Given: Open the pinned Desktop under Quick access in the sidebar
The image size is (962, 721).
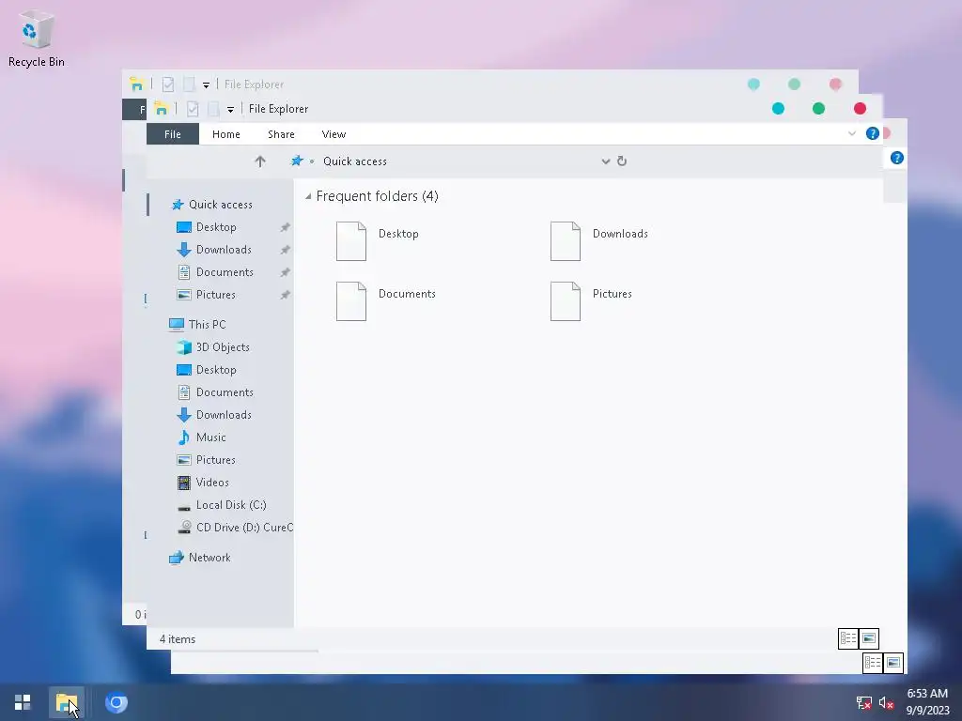Looking at the screenshot, I should click(x=216, y=227).
